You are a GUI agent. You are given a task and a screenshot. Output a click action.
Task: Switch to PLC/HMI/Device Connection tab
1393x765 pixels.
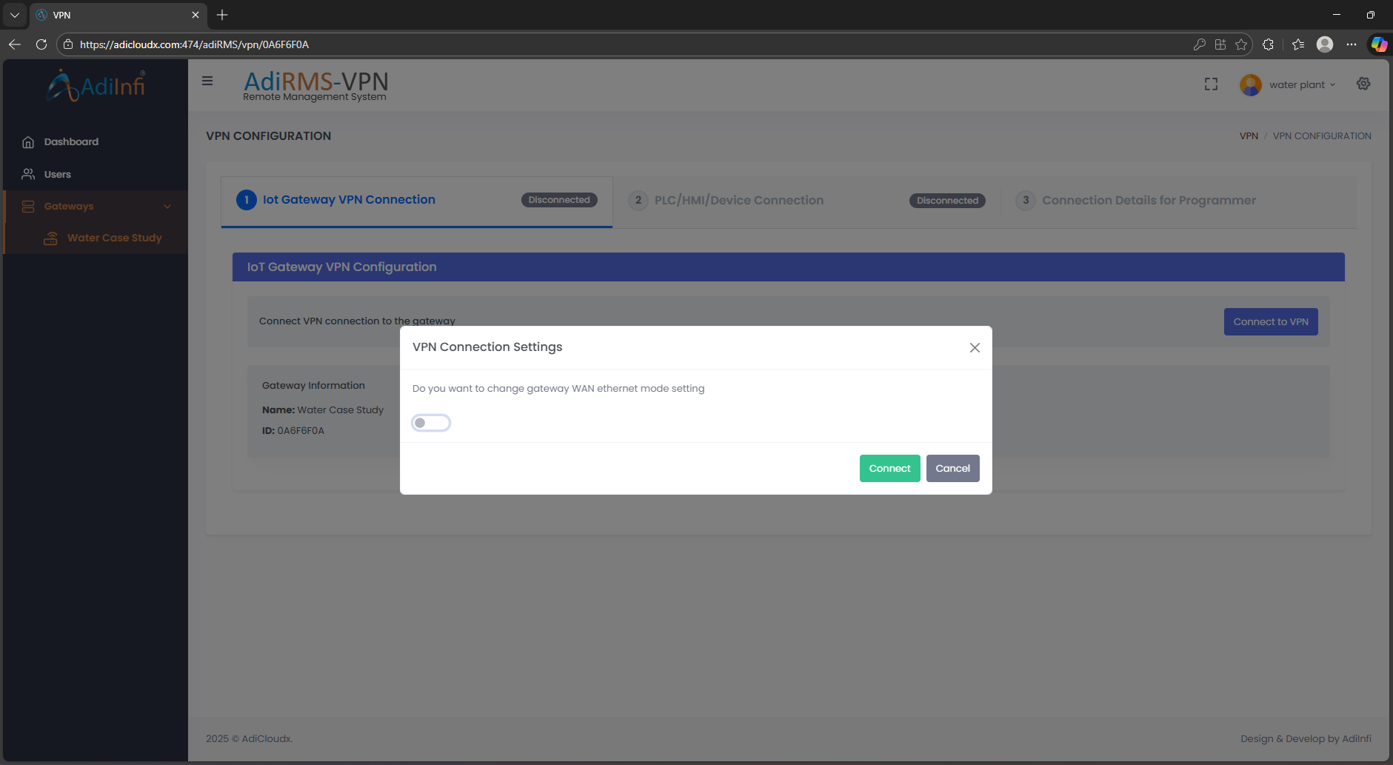pos(738,201)
